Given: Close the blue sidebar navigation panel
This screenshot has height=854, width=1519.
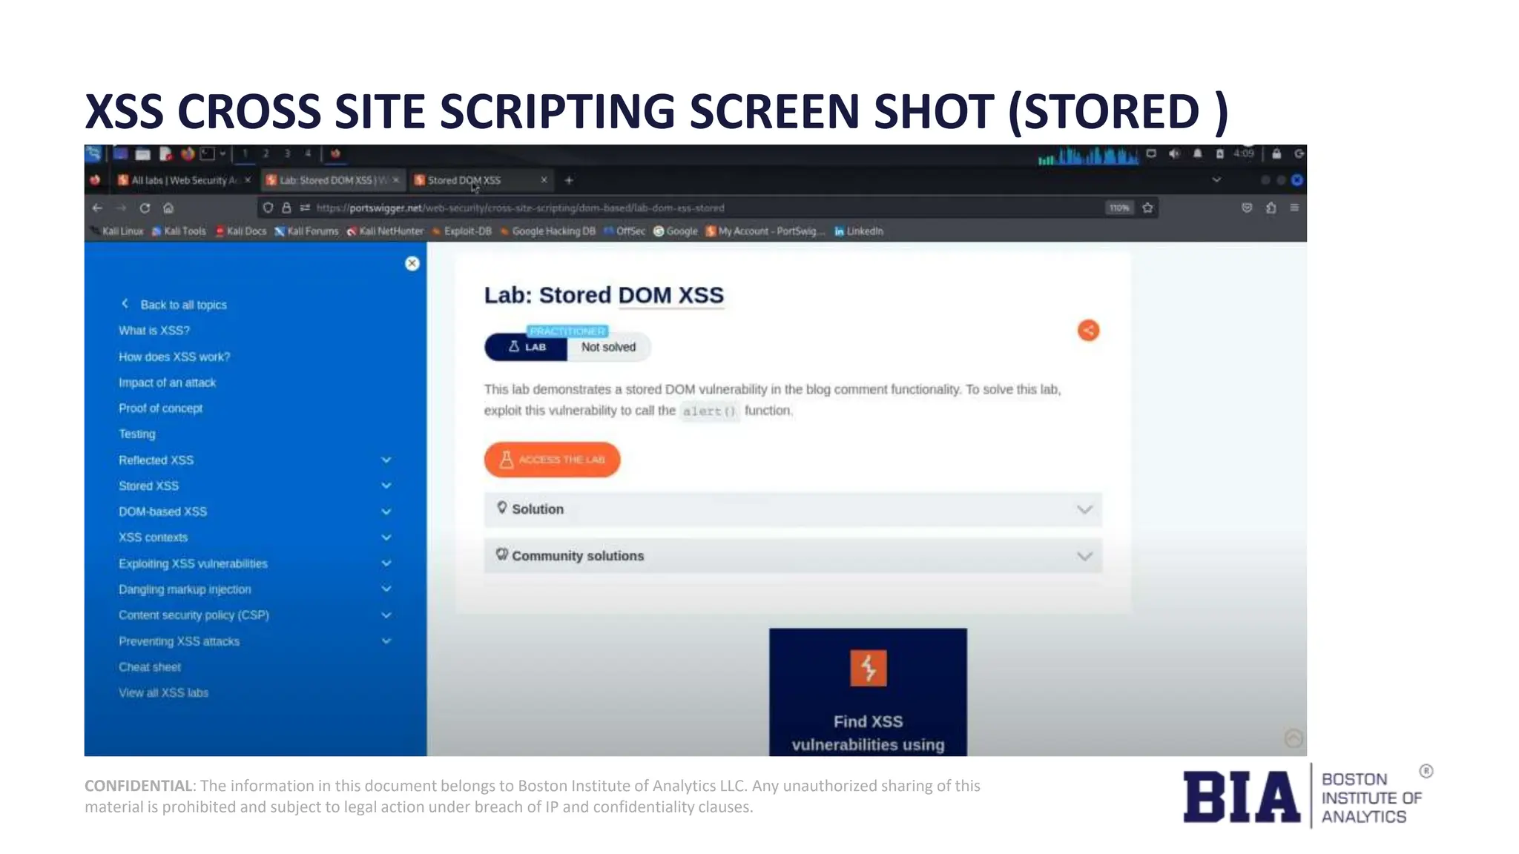Looking at the screenshot, I should pyautogui.click(x=412, y=263).
